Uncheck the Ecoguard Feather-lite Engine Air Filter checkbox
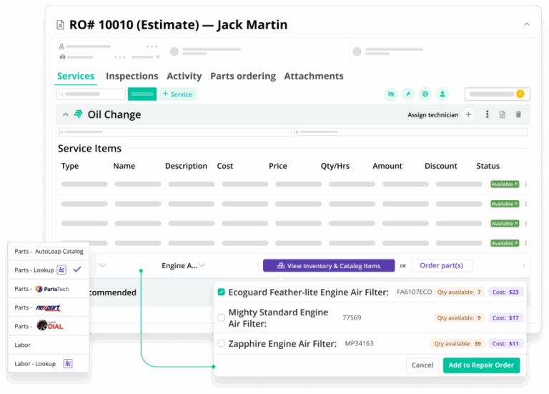549x394 pixels. (x=222, y=292)
